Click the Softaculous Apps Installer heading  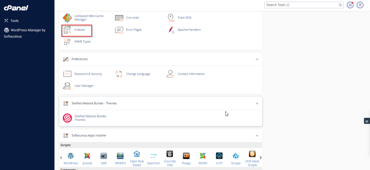(x=89, y=136)
